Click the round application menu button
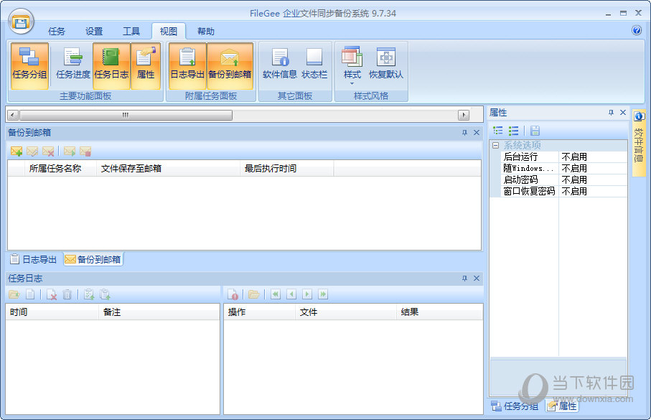 tap(21, 22)
